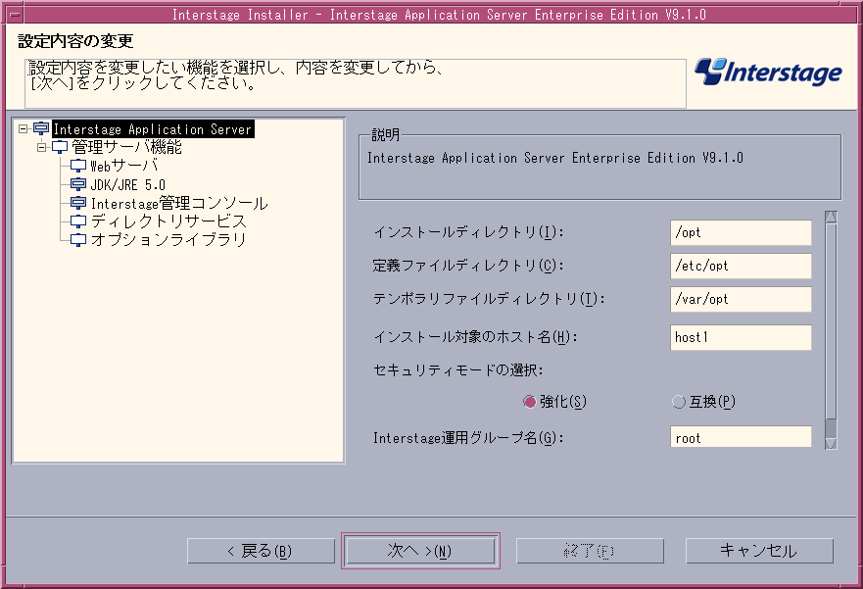Select the 互換(P) security mode radio button

[x=679, y=402]
